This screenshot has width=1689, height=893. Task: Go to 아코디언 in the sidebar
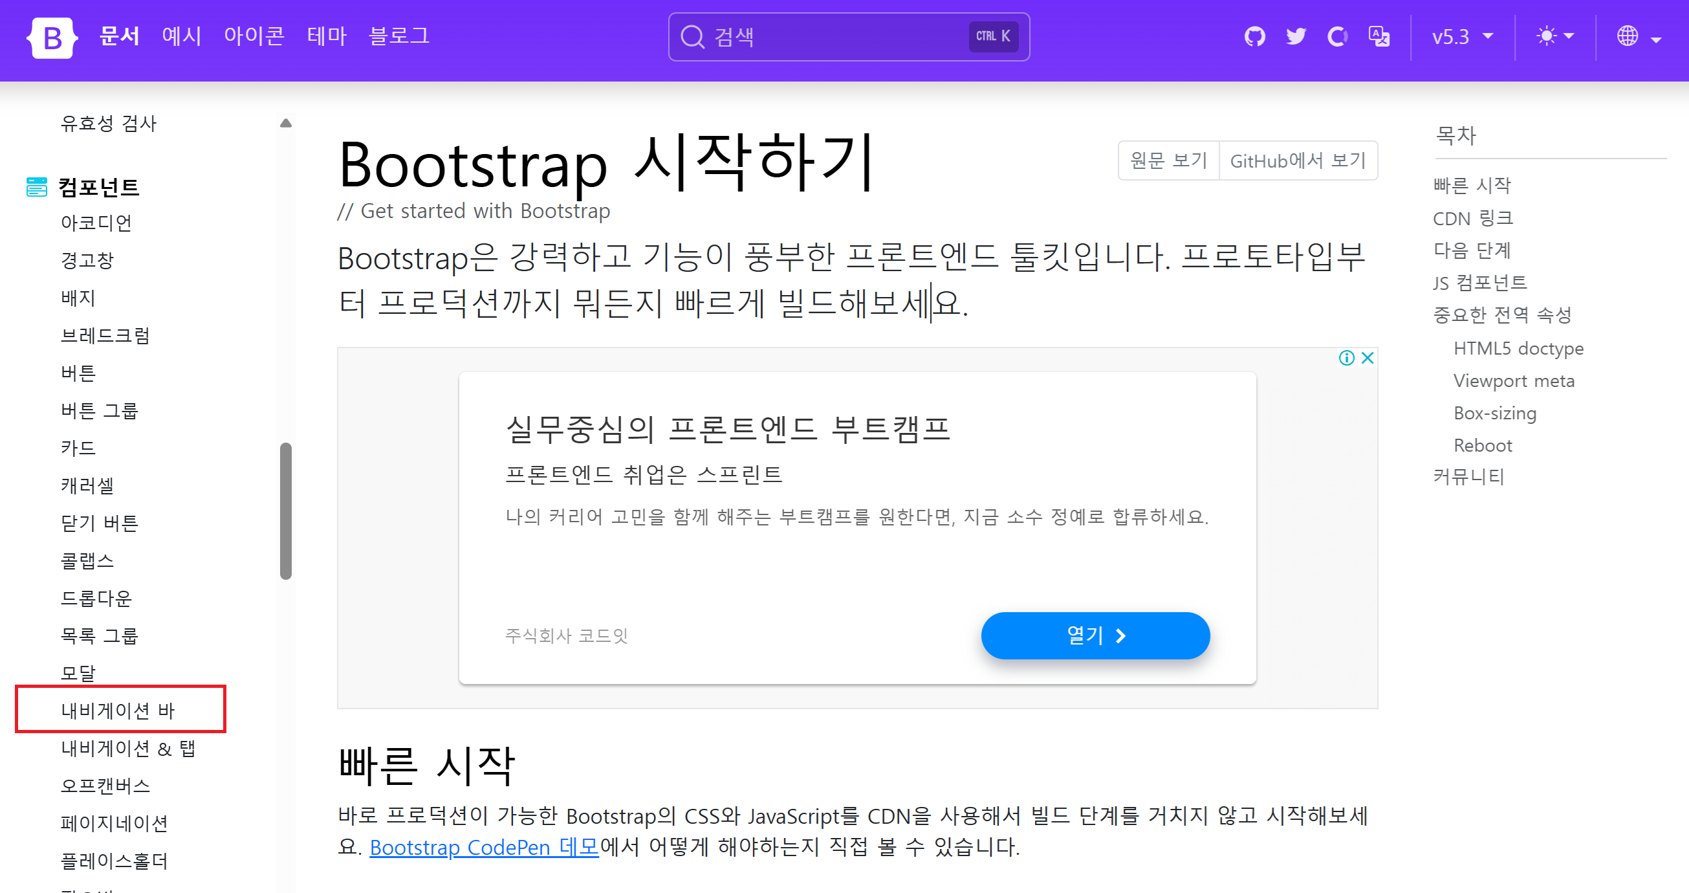[96, 223]
